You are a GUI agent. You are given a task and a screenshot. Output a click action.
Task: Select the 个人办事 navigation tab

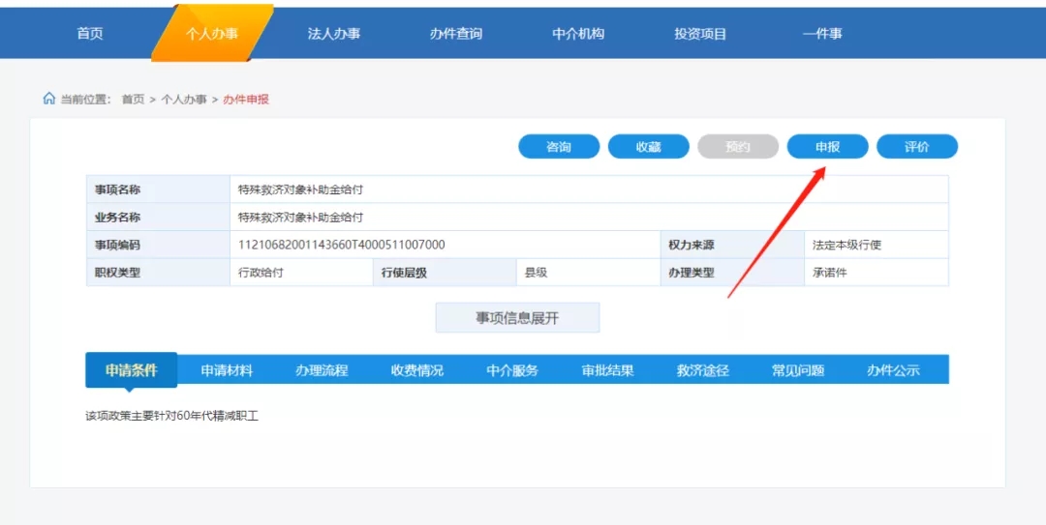coord(211,34)
